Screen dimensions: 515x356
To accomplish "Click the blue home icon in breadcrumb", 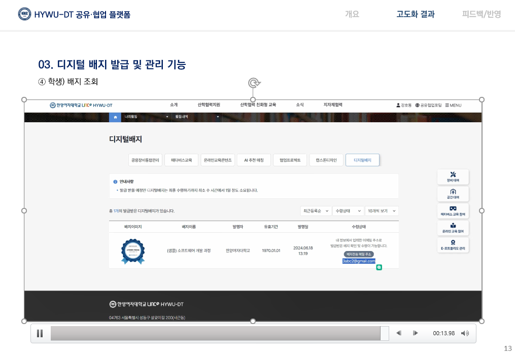I will 115,117.
